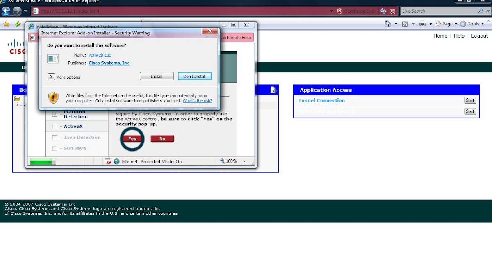The image size is (492, 258).
Task: Click the Refresh page icon
Action: [383, 11]
